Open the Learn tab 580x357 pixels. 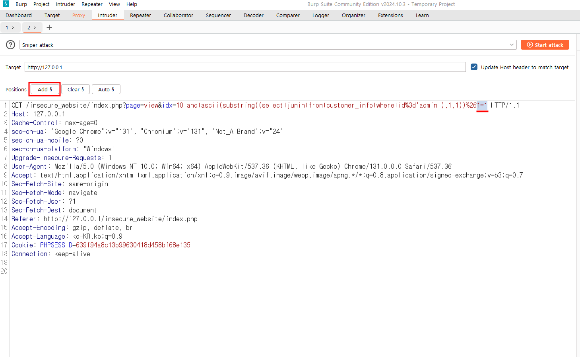(x=422, y=15)
